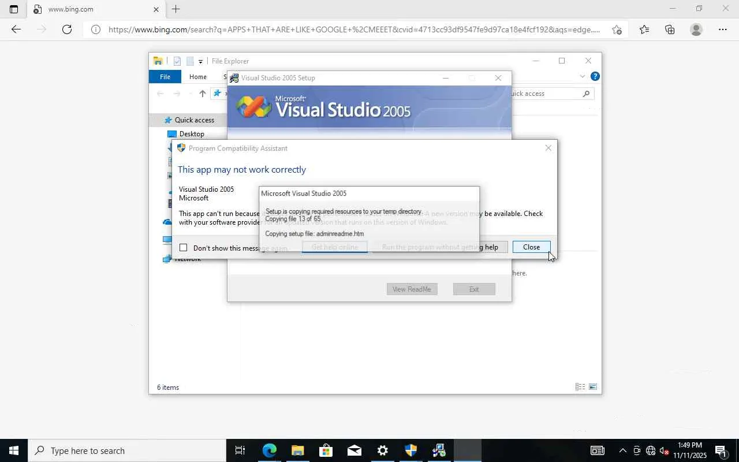Image resolution: width=739 pixels, height=462 pixels.
Task: Open a new tab in Edge
Action: [176, 9]
